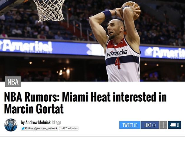The image size is (185, 147).
Task: Like the article via LIKE (1) button
Action: coord(150,125)
